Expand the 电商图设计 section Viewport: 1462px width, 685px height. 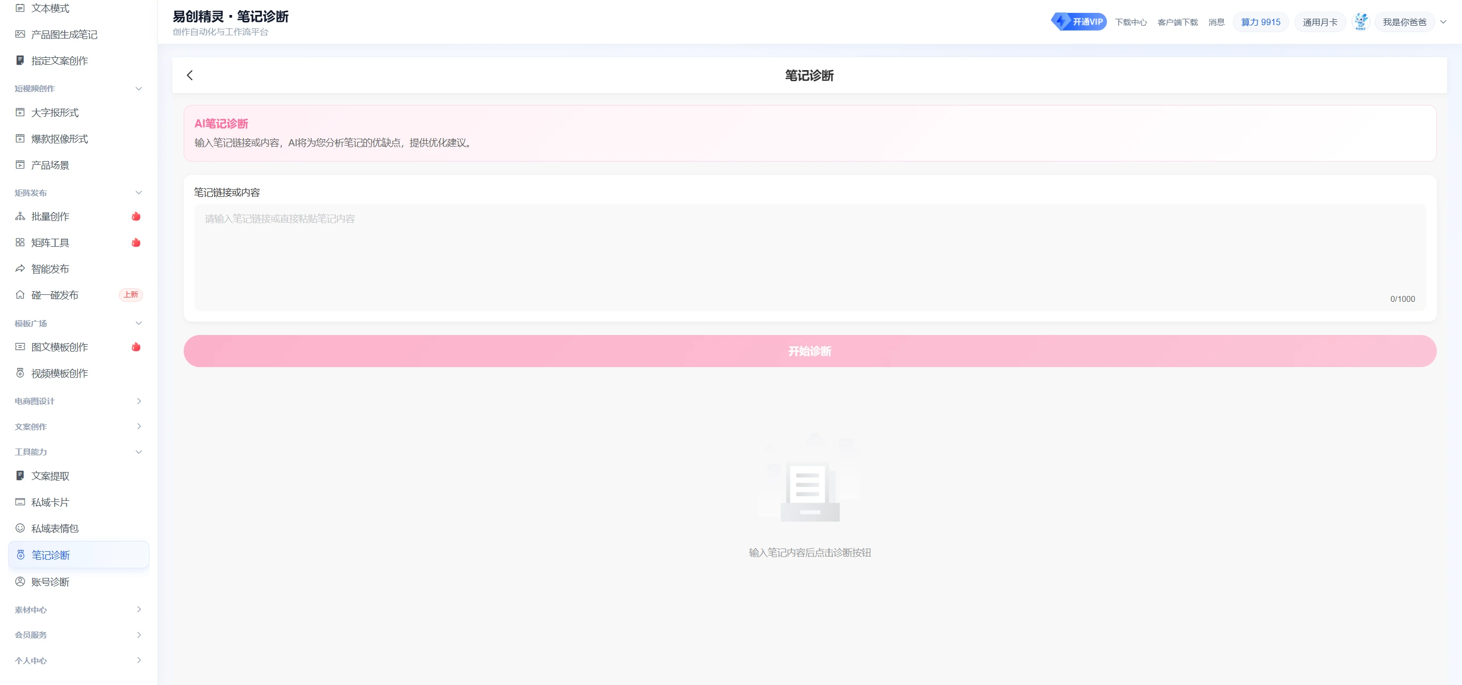pyautogui.click(x=139, y=401)
